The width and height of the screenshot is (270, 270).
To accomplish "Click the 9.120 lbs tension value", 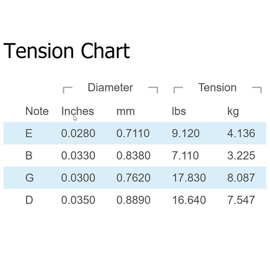I will pyautogui.click(x=186, y=133).
